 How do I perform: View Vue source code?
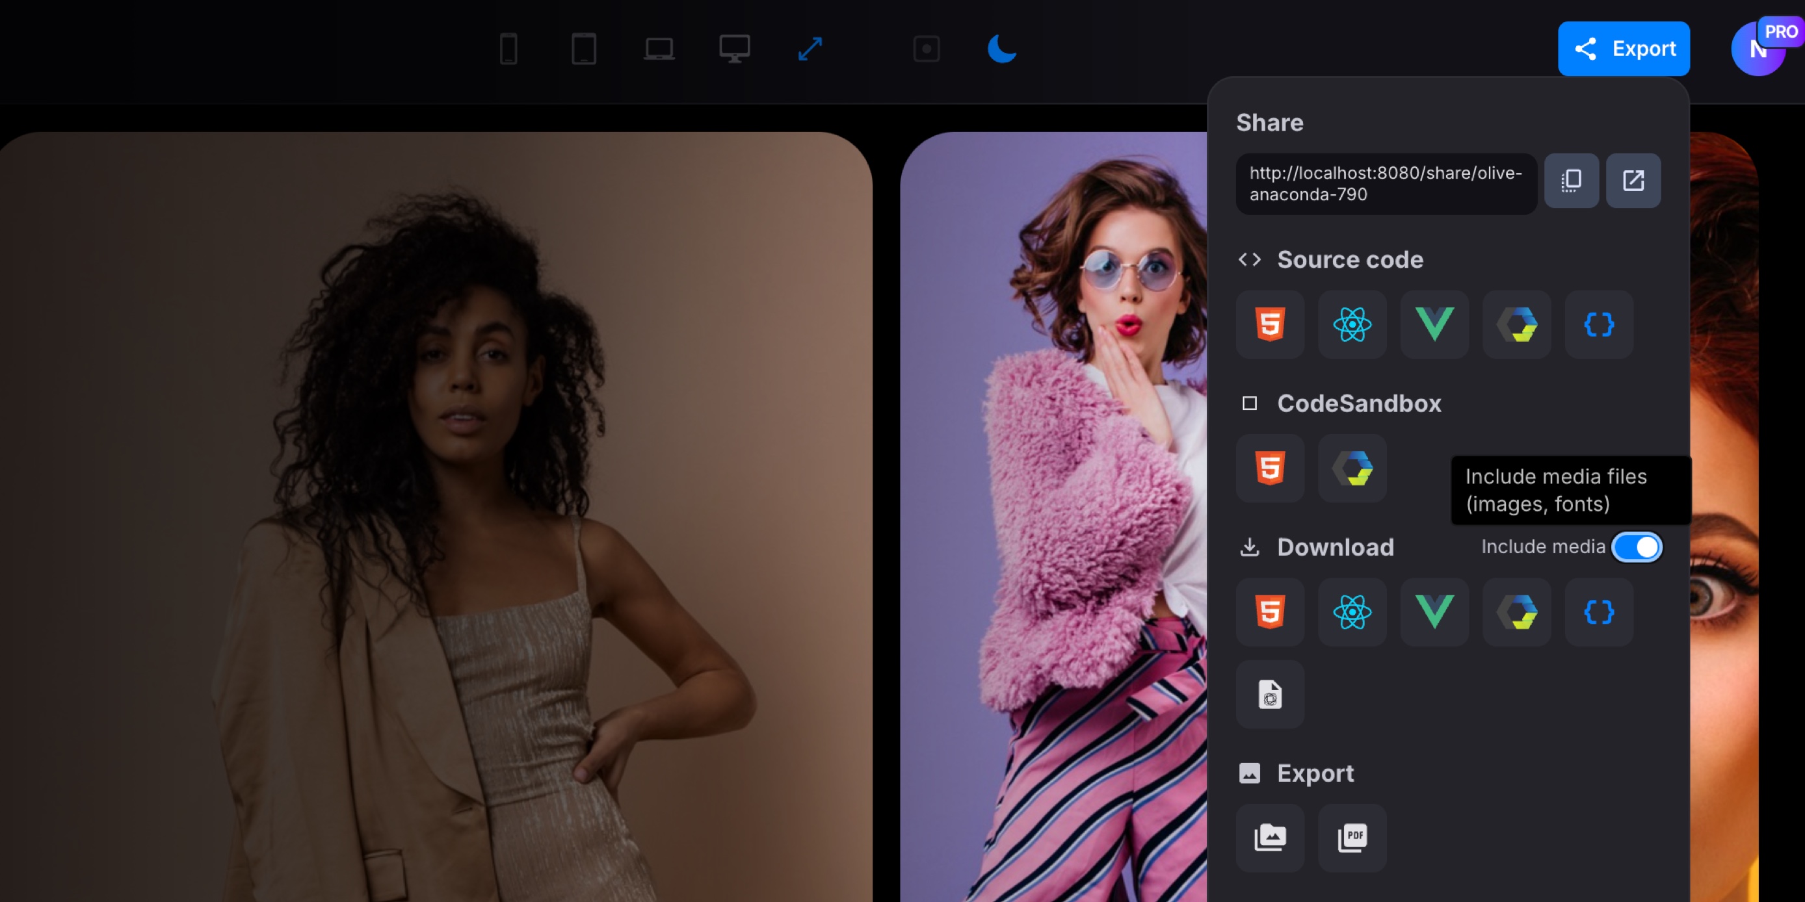point(1434,324)
